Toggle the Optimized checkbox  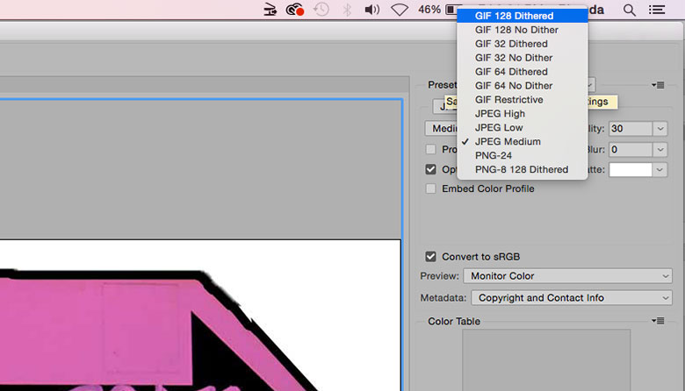pyautogui.click(x=430, y=169)
